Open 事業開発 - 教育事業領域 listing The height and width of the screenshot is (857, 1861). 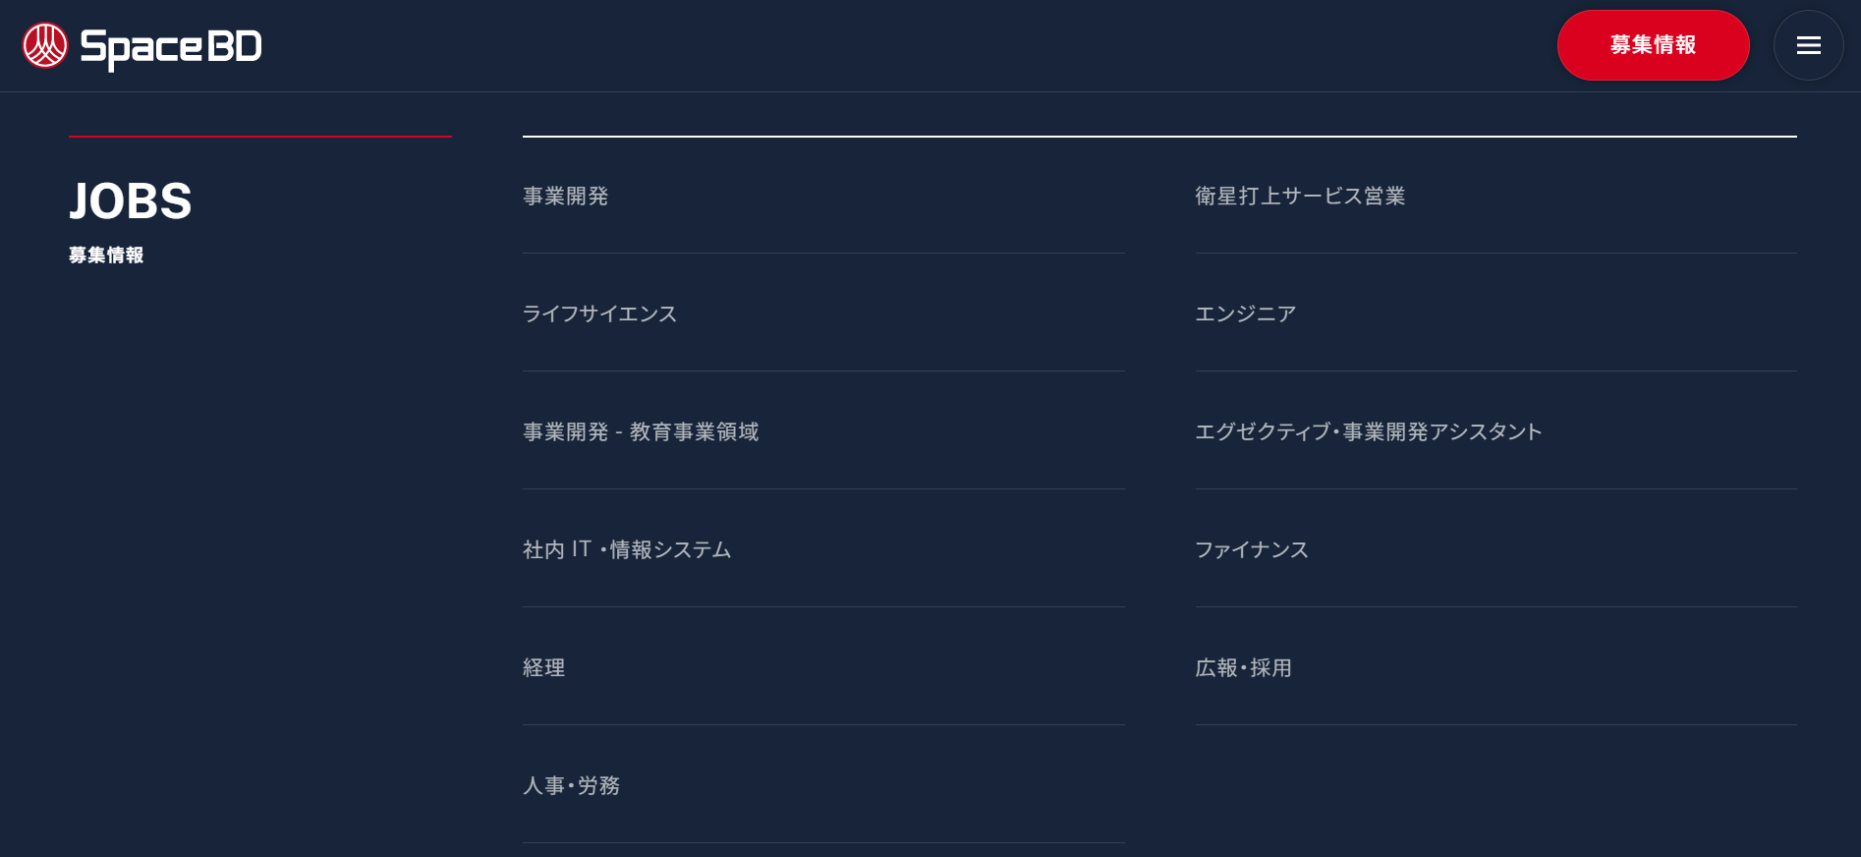click(x=823, y=431)
